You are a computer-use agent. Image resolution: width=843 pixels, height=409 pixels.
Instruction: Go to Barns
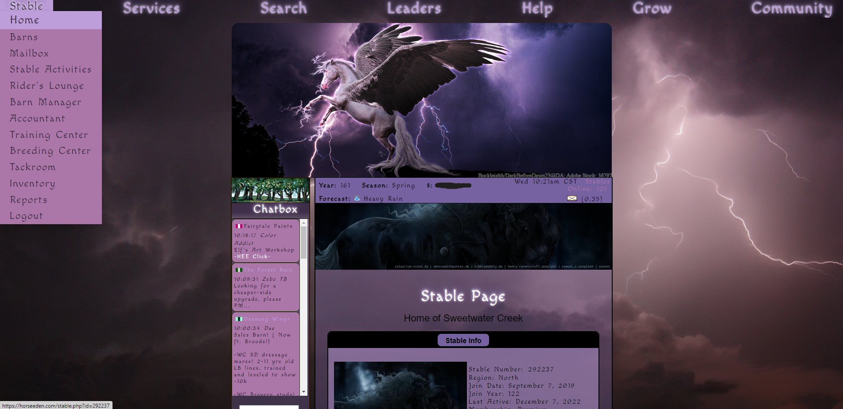51,37
